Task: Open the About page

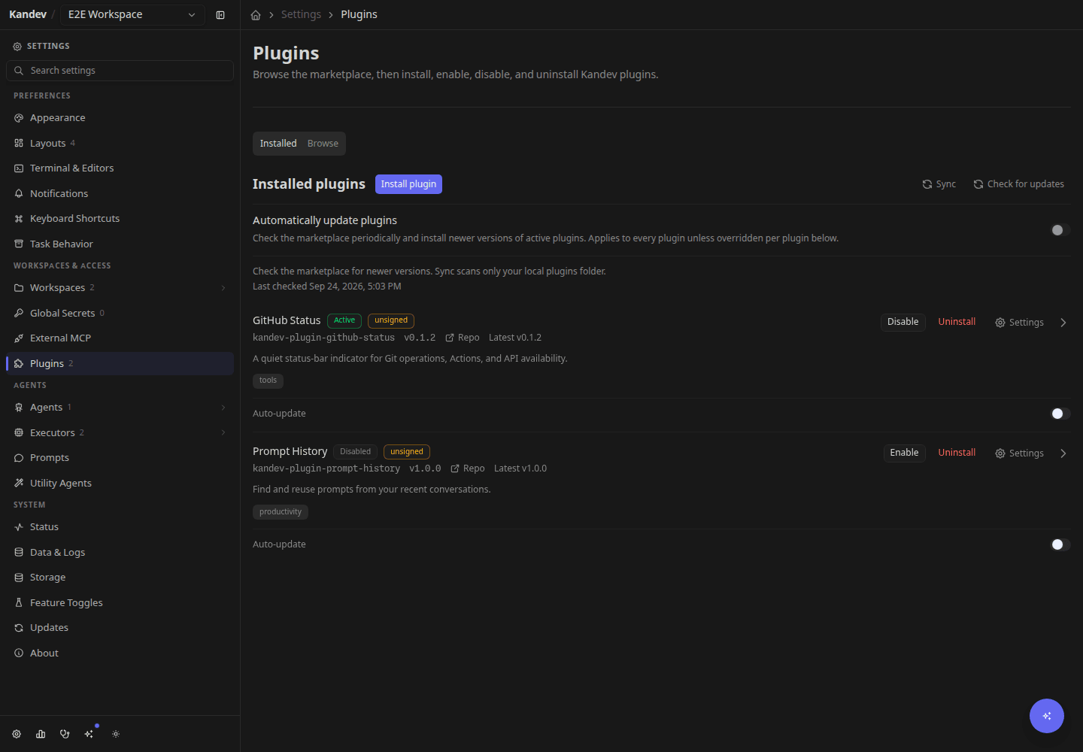Action: [x=120, y=653]
